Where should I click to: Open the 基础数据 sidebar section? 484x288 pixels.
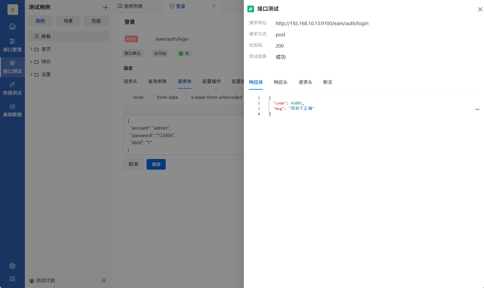click(12, 110)
